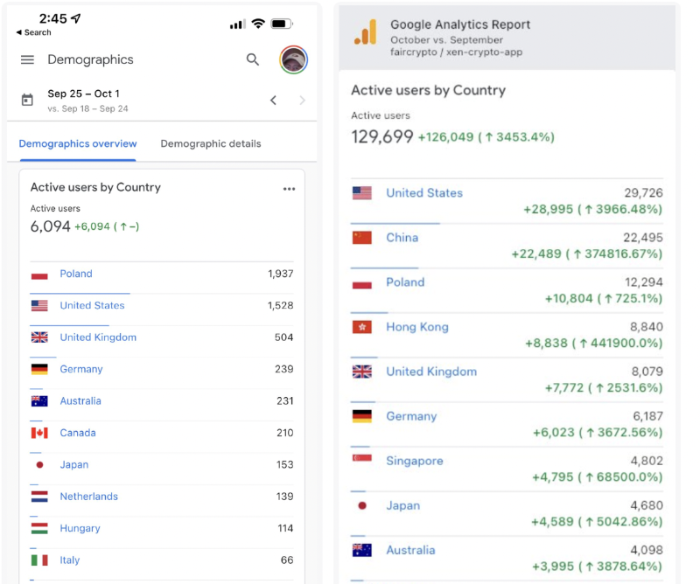Tap the search magnifier icon

pos(253,59)
